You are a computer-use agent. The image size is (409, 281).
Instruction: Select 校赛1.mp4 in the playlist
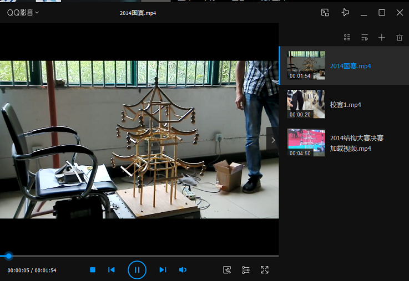tap(345, 105)
